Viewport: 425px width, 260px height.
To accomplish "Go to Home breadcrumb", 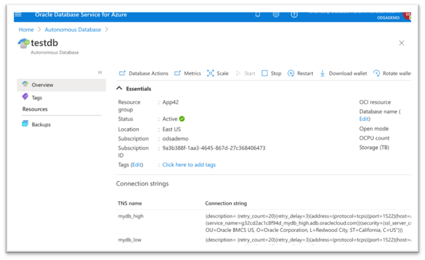I will click(26, 30).
